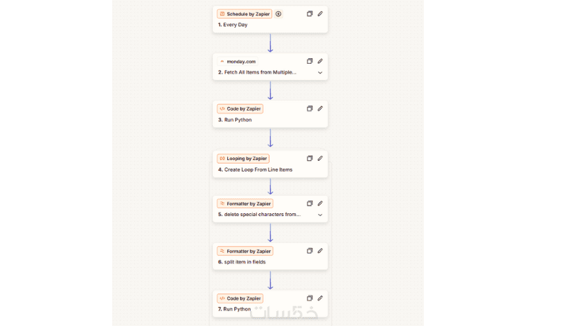568x326 pixels.
Task: Copy the split item in fields step
Action: (310, 251)
